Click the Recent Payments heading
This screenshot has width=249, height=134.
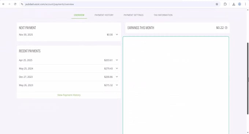coord(30,51)
